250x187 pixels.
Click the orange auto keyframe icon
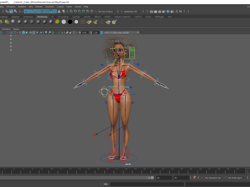tap(194, 178)
